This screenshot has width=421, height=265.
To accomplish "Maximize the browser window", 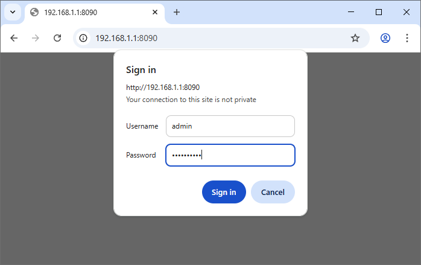I will pos(379,12).
